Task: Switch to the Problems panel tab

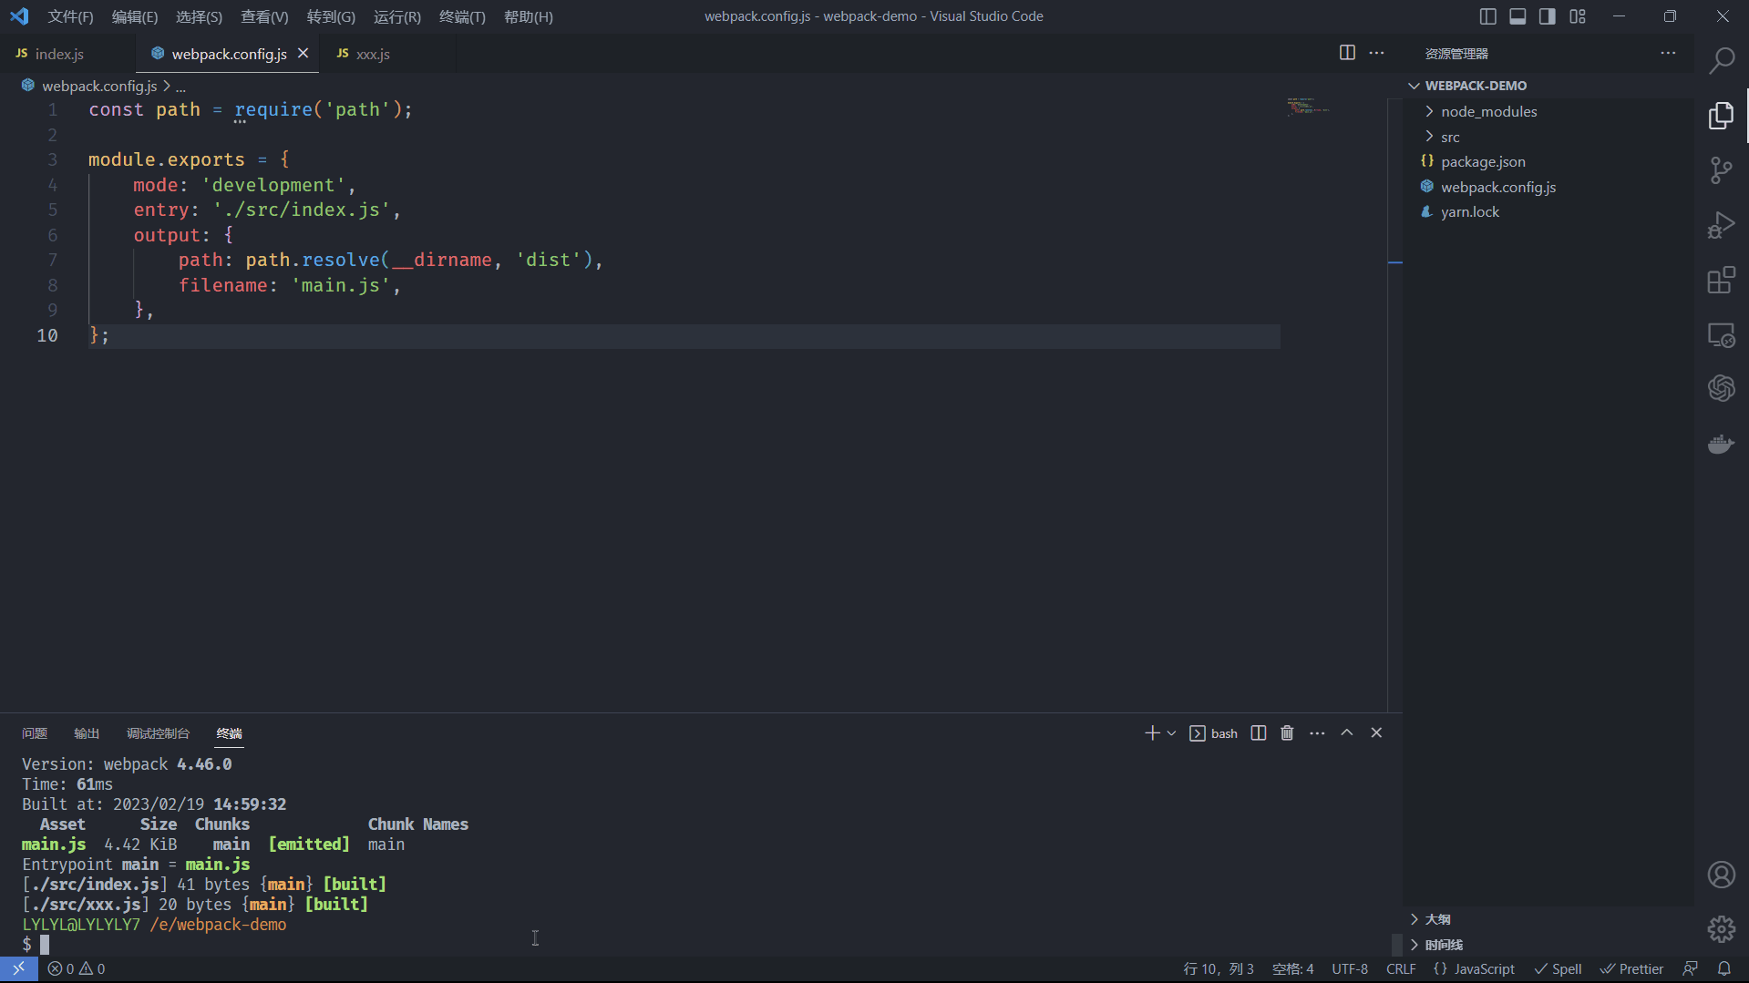Action: coord(35,733)
